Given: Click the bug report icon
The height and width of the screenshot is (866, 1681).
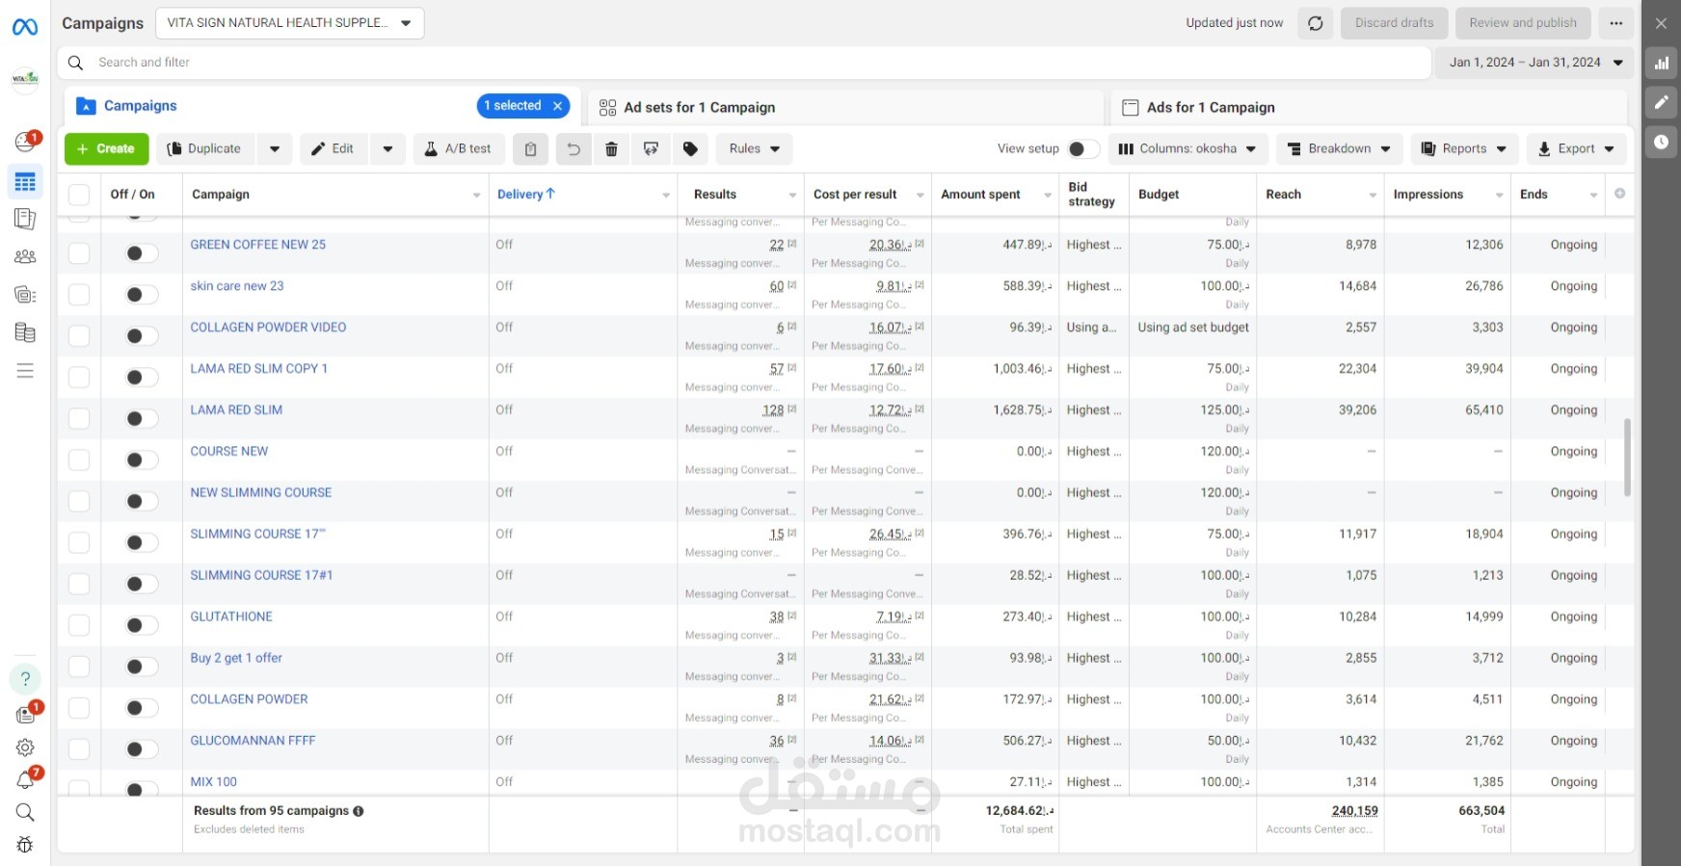Looking at the screenshot, I should point(25,845).
